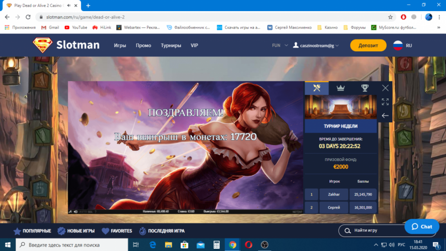Open File Explorer from taskbar
The width and height of the screenshot is (446, 251).
pyautogui.click(x=169, y=245)
